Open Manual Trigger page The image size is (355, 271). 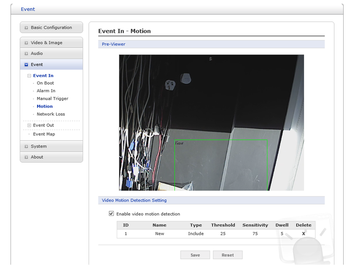click(x=53, y=99)
